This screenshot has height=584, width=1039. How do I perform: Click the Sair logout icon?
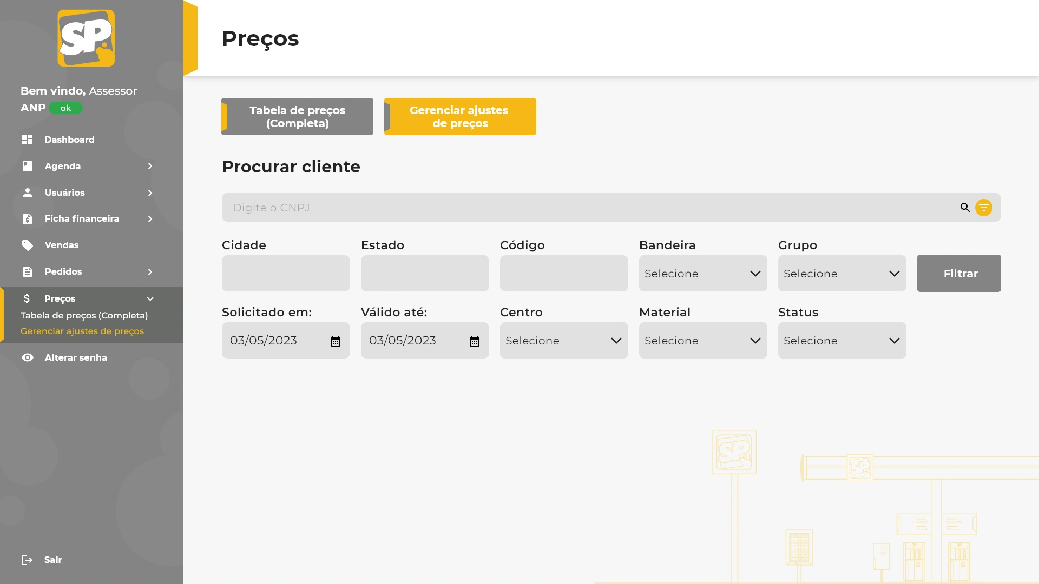27,560
